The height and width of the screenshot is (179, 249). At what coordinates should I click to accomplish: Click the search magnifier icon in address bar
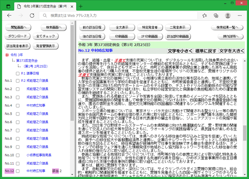45,15
